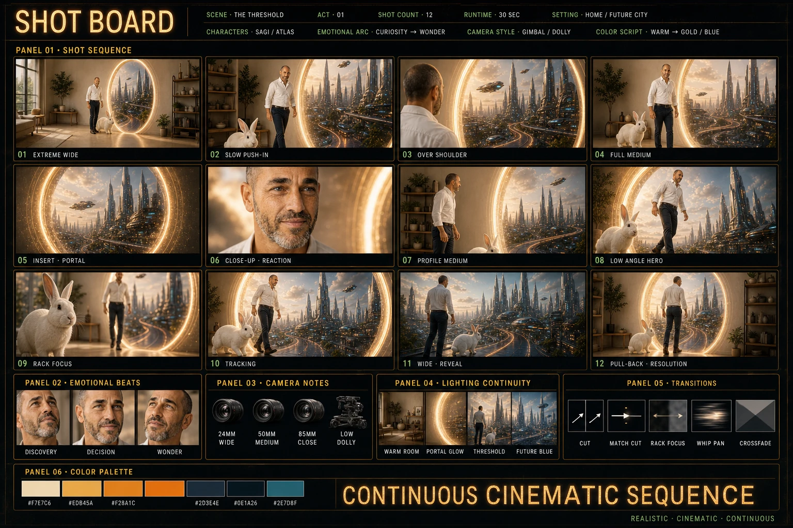Select shot 12 Pull-Back Resolution thumbnail

pos(685,315)
